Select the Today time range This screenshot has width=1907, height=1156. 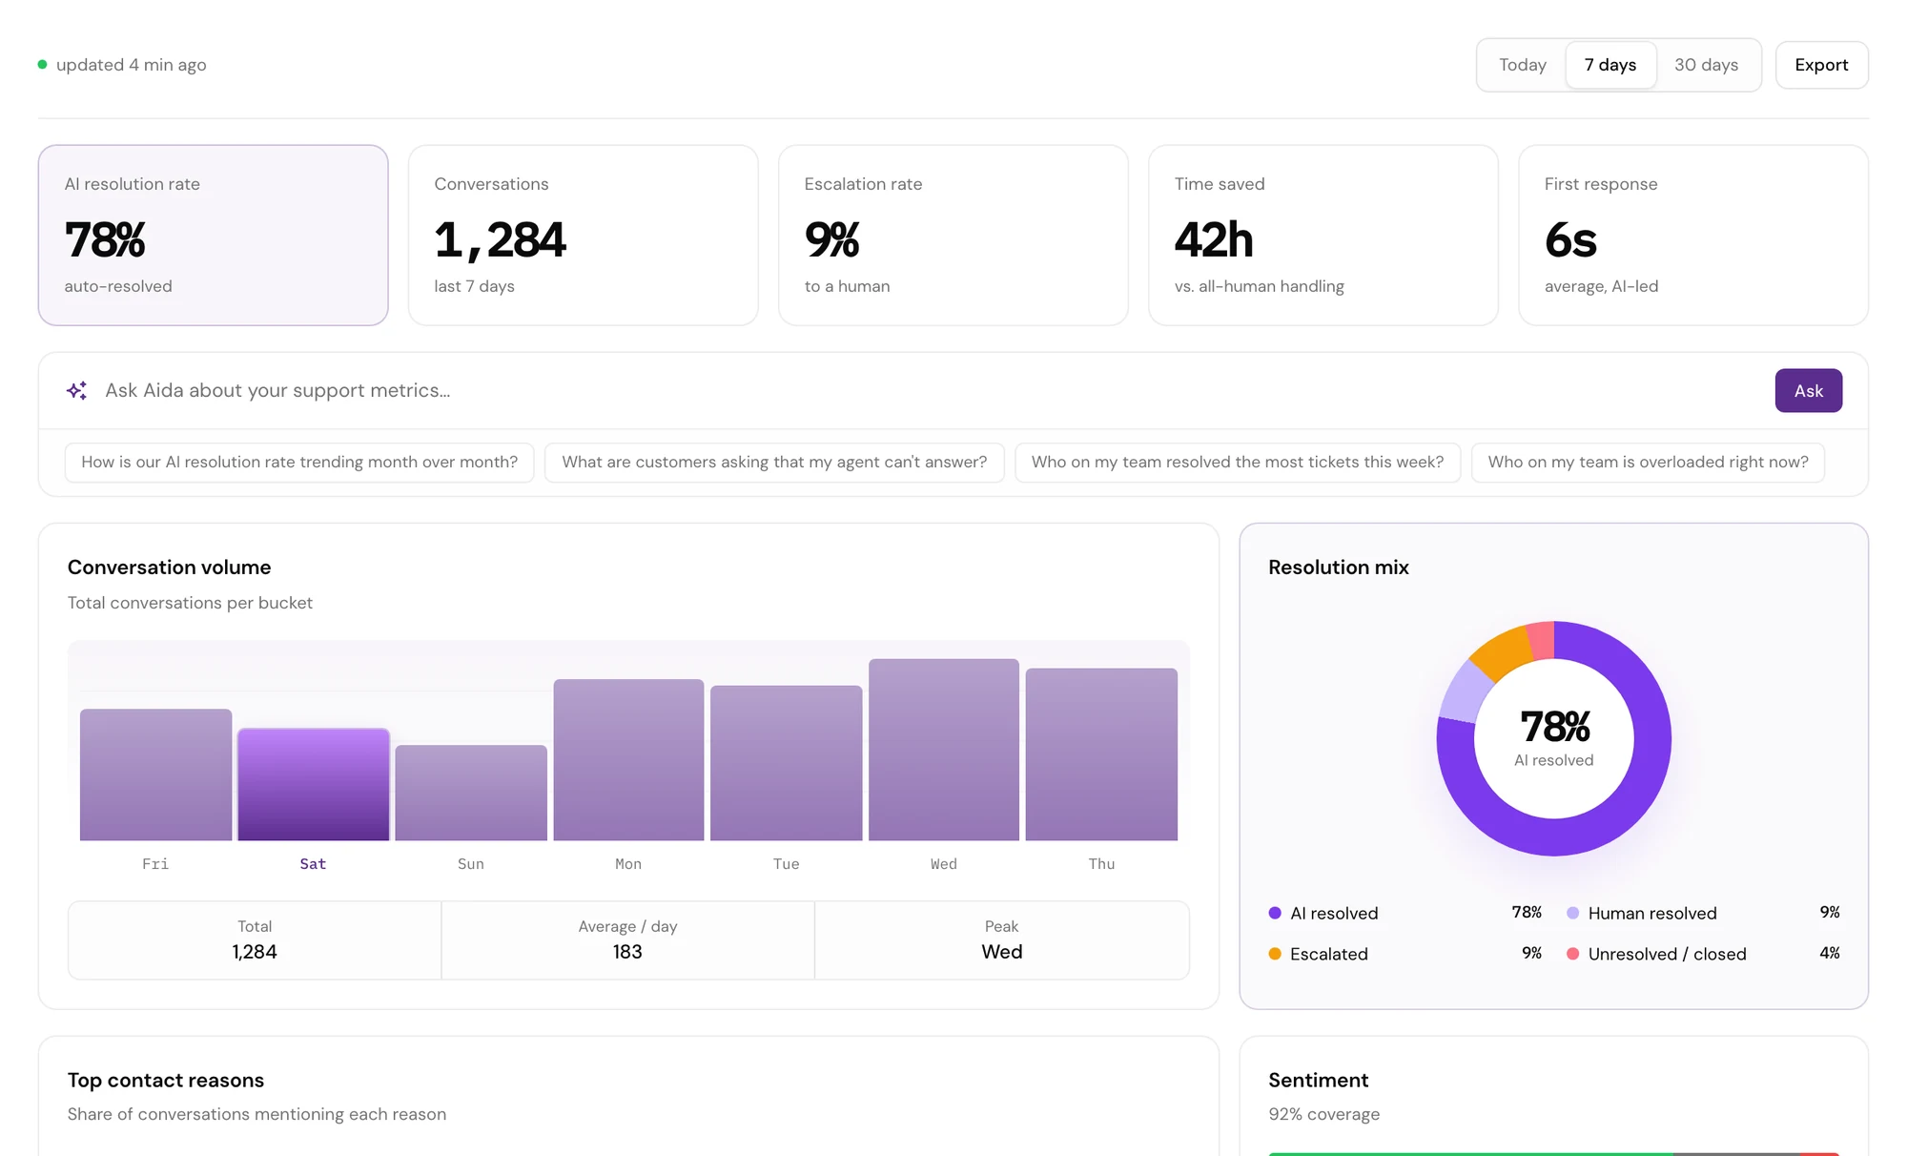click(x=1522, y=65)
